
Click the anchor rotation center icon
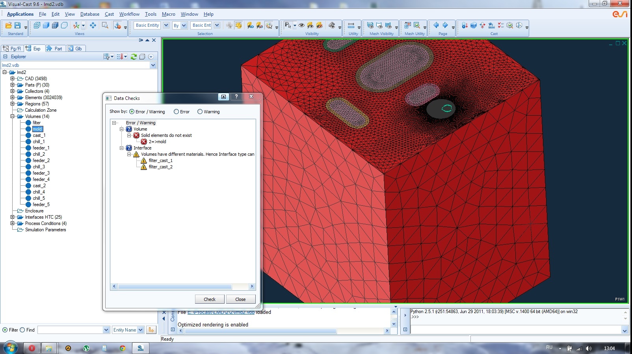117,25
